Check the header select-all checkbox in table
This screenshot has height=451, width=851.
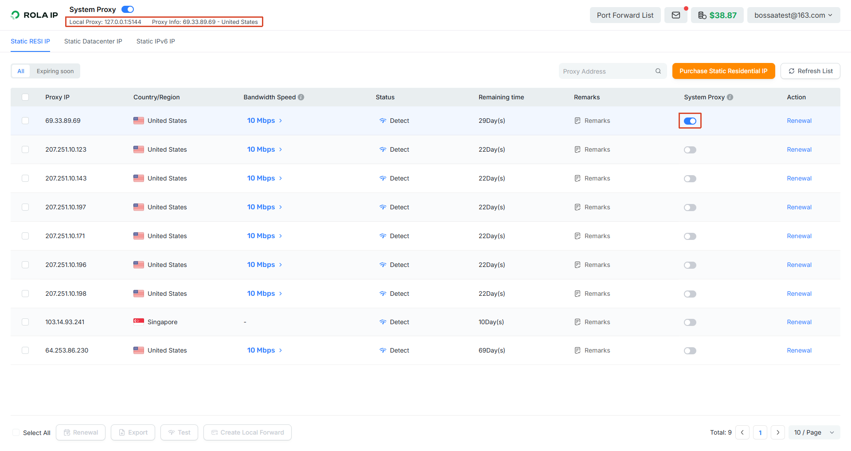25,97
